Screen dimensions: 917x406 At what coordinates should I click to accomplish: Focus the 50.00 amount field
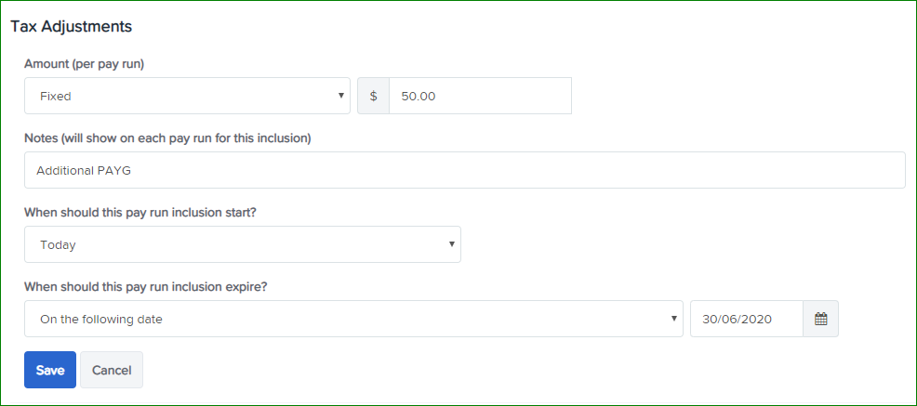(x=480, y=96)
